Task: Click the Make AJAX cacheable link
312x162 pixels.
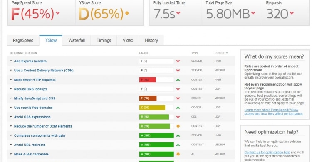Action: click(x=31, y=154)
